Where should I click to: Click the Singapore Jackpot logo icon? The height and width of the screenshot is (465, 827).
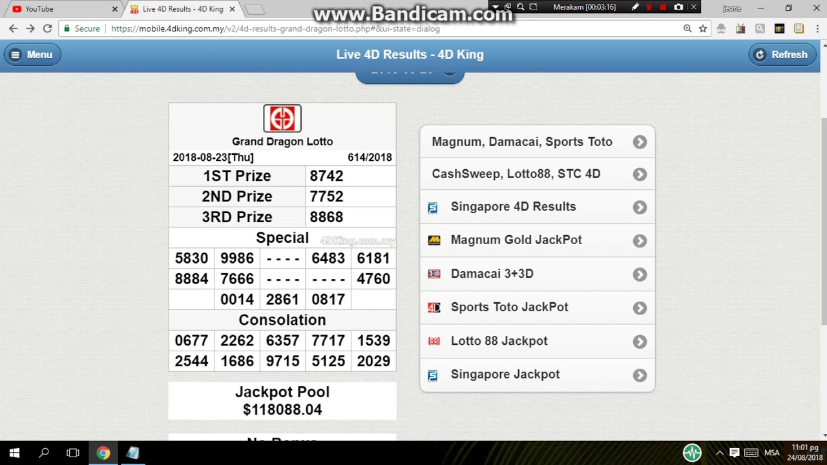pos(433,375)
